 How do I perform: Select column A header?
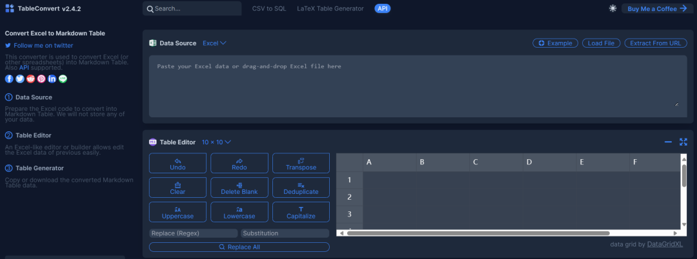point(390,162)
